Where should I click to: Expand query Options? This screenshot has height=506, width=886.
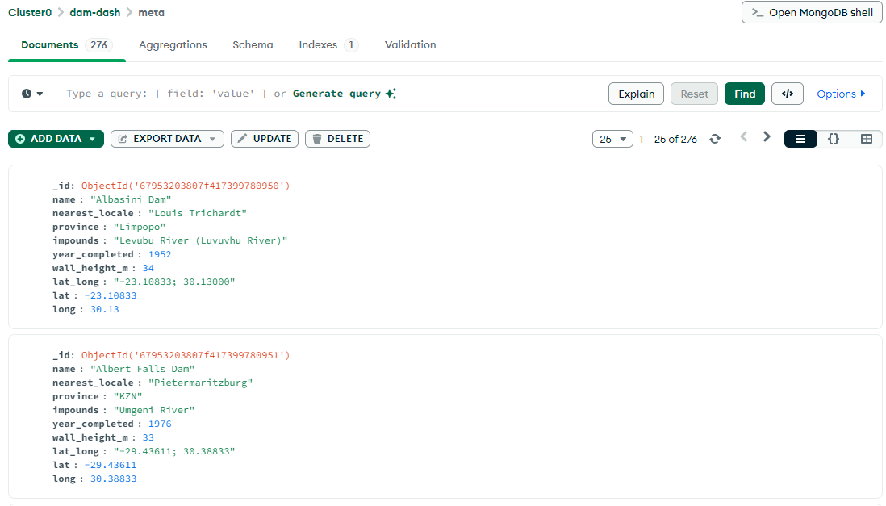(841, 94)
